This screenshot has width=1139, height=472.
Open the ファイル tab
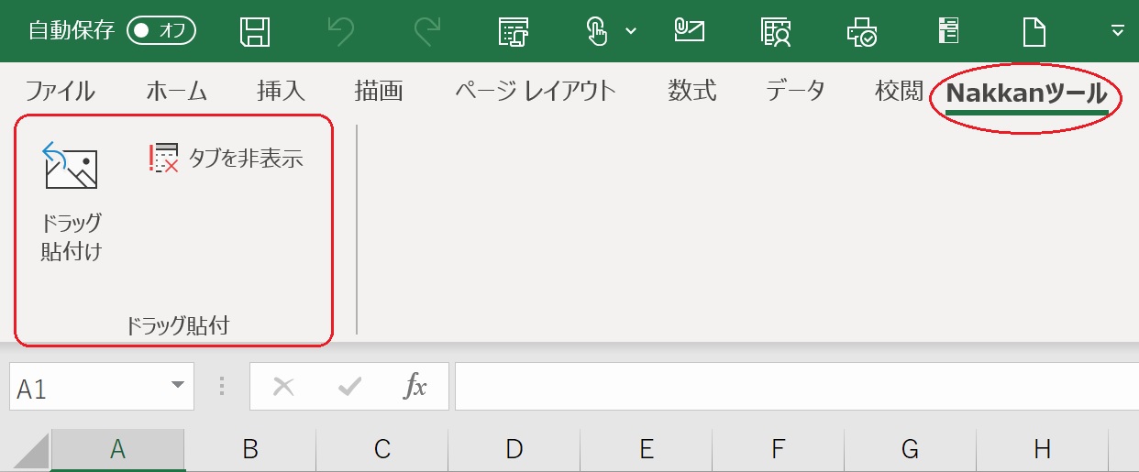(60, 91)
